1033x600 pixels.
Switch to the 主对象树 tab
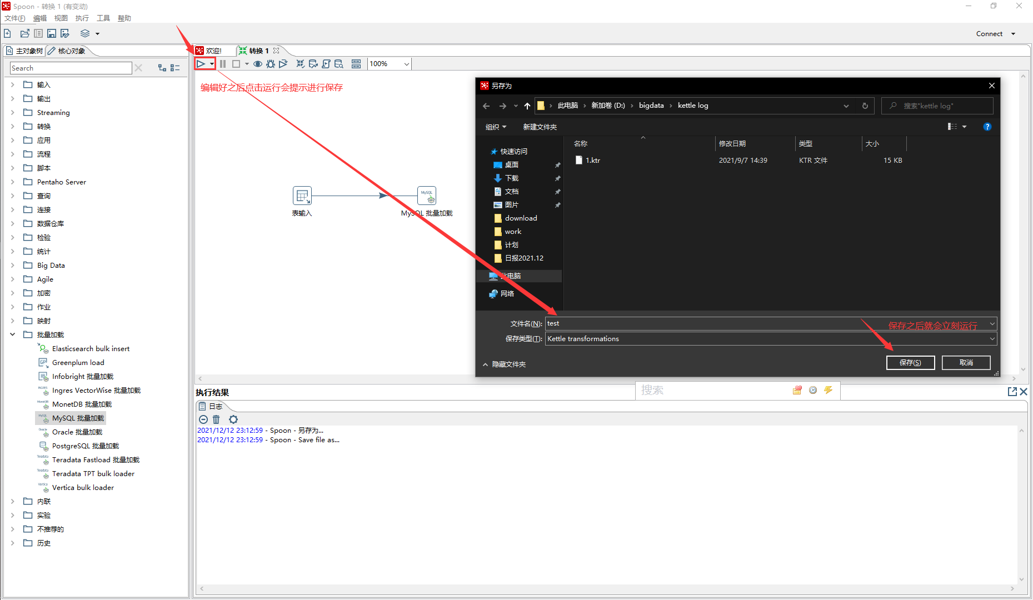point(24,51)
